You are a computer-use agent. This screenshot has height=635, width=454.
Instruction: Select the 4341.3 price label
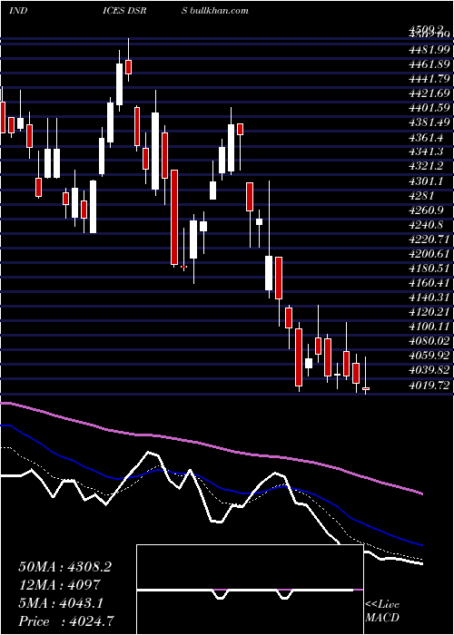click(427, 151)
